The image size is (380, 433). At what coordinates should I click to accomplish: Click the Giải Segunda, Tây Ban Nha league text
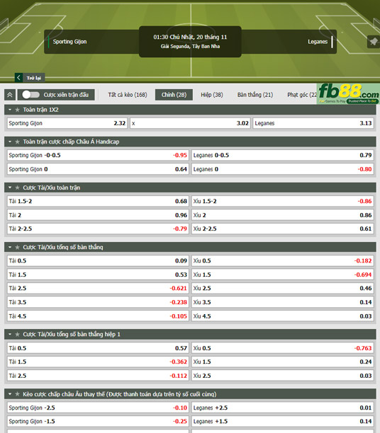[x=190, y=47]
